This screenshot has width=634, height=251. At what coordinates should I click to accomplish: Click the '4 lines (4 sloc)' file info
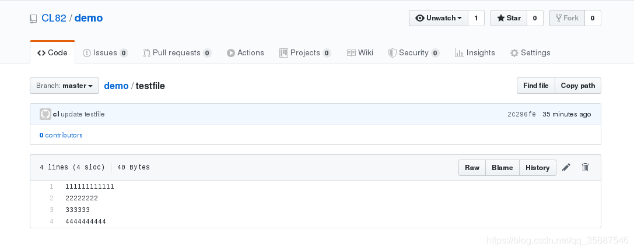pos(72,167)
